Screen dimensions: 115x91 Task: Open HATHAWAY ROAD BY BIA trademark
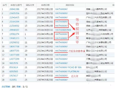68,67
